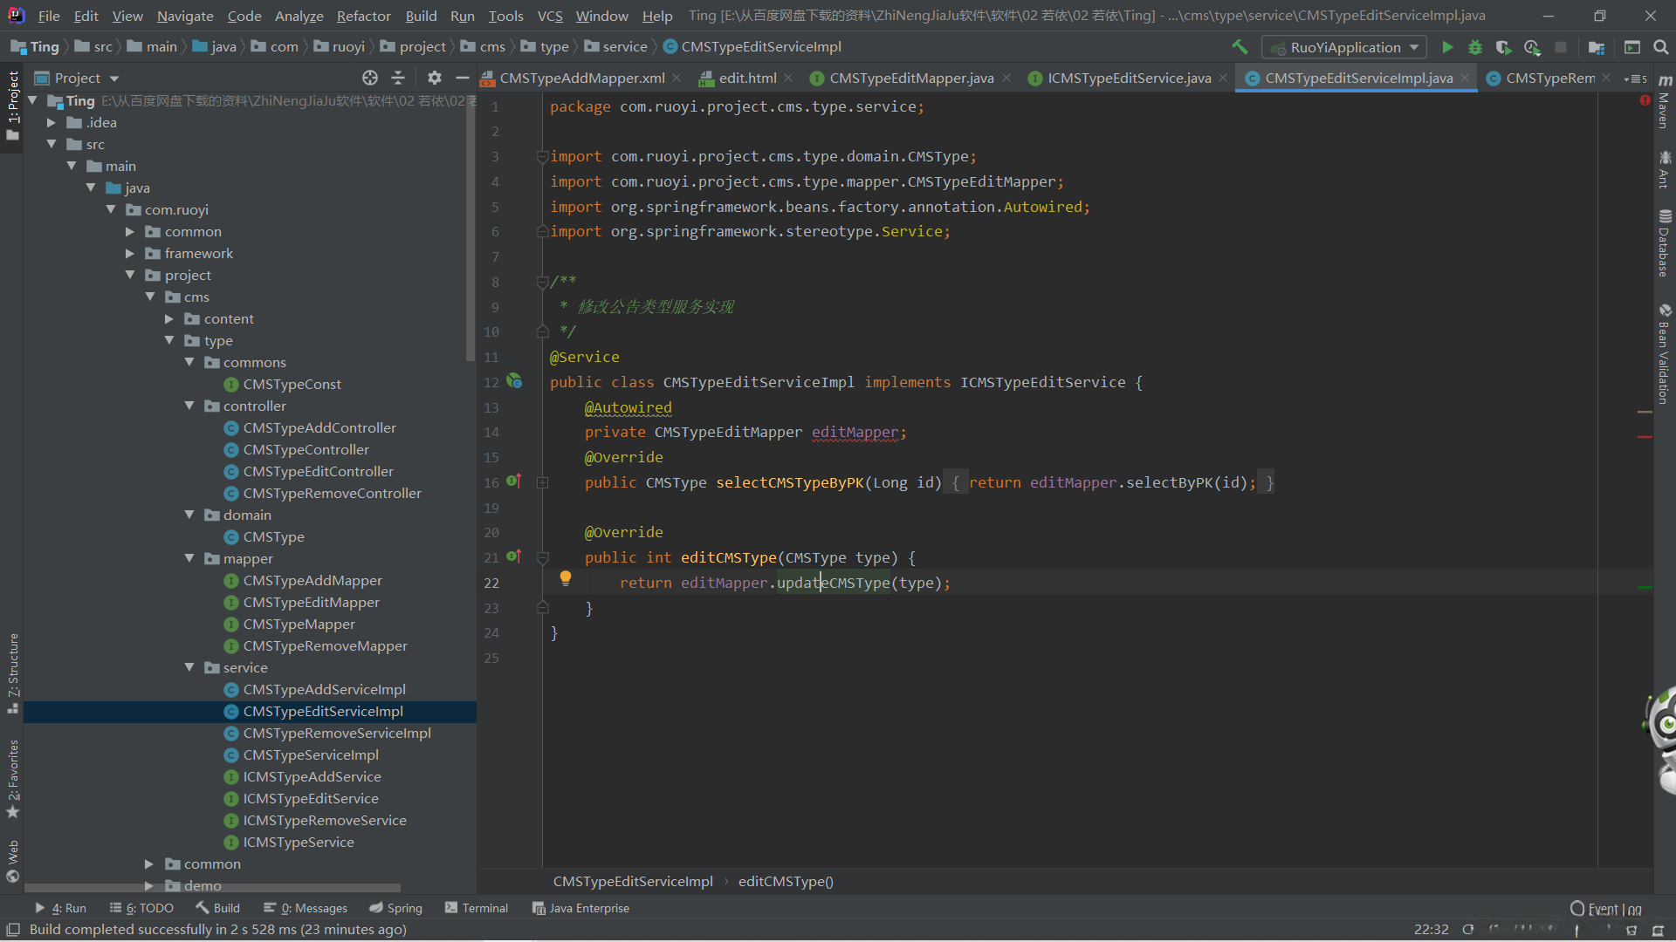Click the green Run application button
Screen dimensions: 1676x942
tap(1447, 47)
